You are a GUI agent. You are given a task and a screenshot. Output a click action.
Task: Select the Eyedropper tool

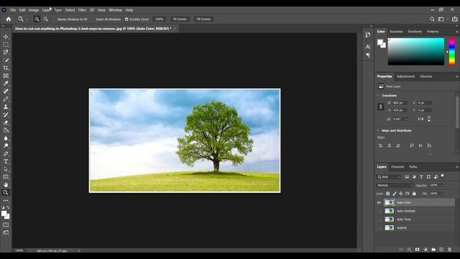click(x=6, y=83)
